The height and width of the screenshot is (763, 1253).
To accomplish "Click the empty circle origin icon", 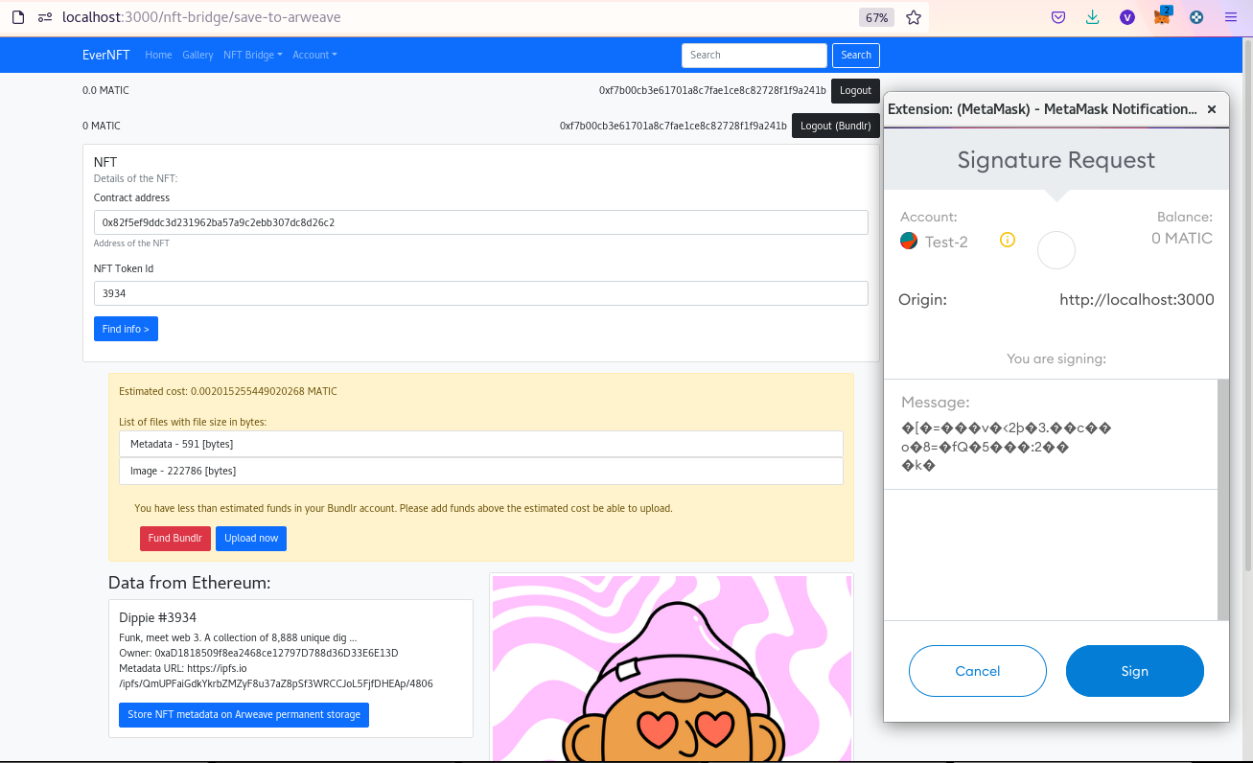I will [x=1056, y=250].
